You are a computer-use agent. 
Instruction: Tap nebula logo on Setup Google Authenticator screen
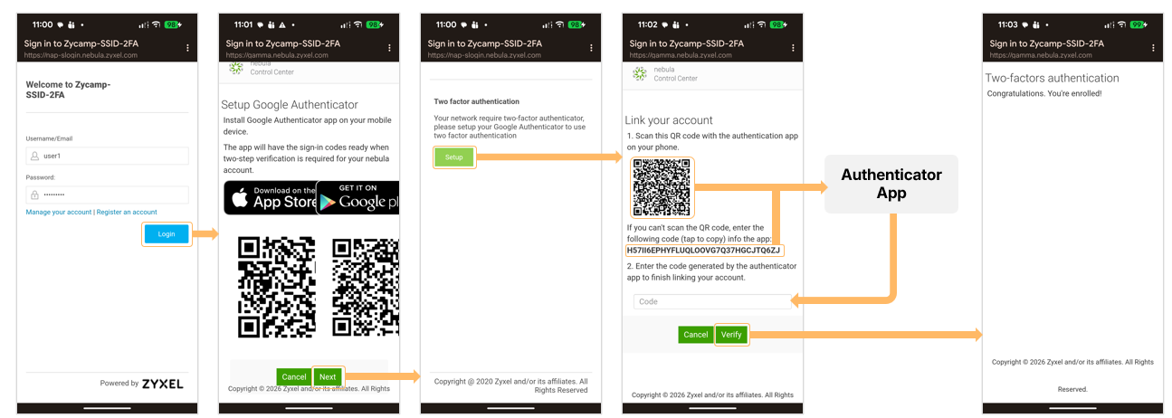[x=235, y=68]
